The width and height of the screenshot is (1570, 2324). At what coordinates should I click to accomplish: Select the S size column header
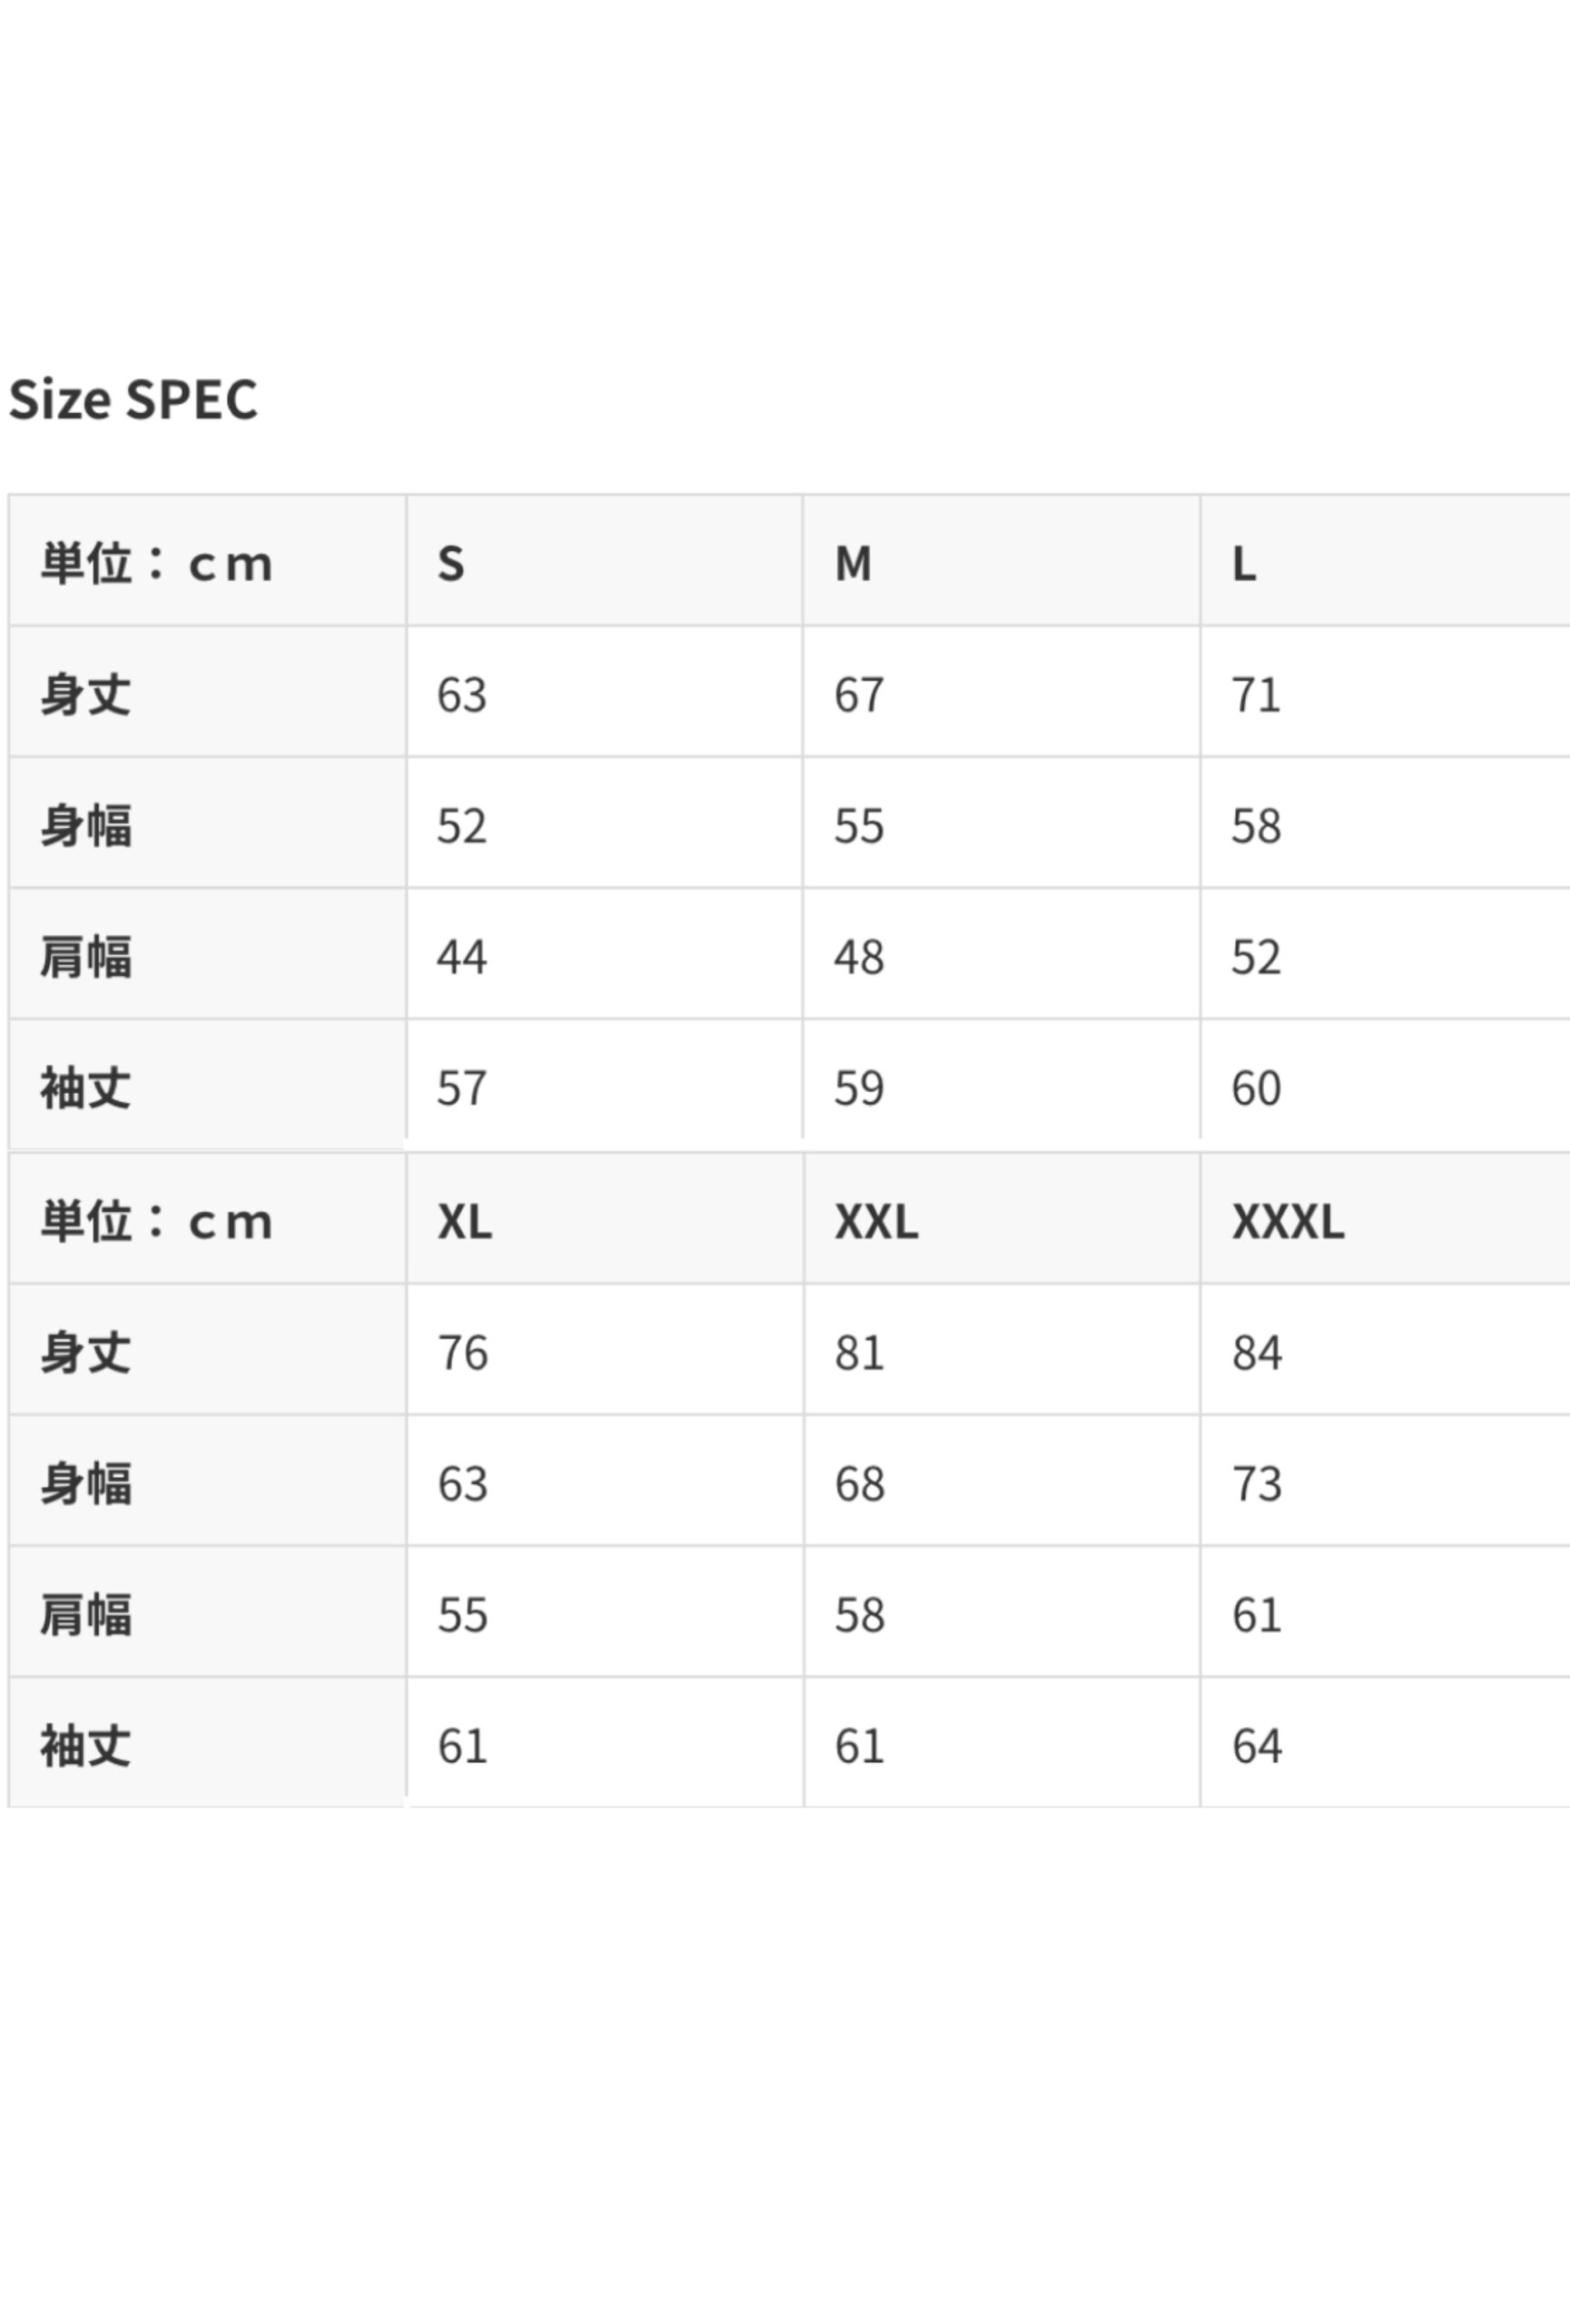tap(451, 564)
